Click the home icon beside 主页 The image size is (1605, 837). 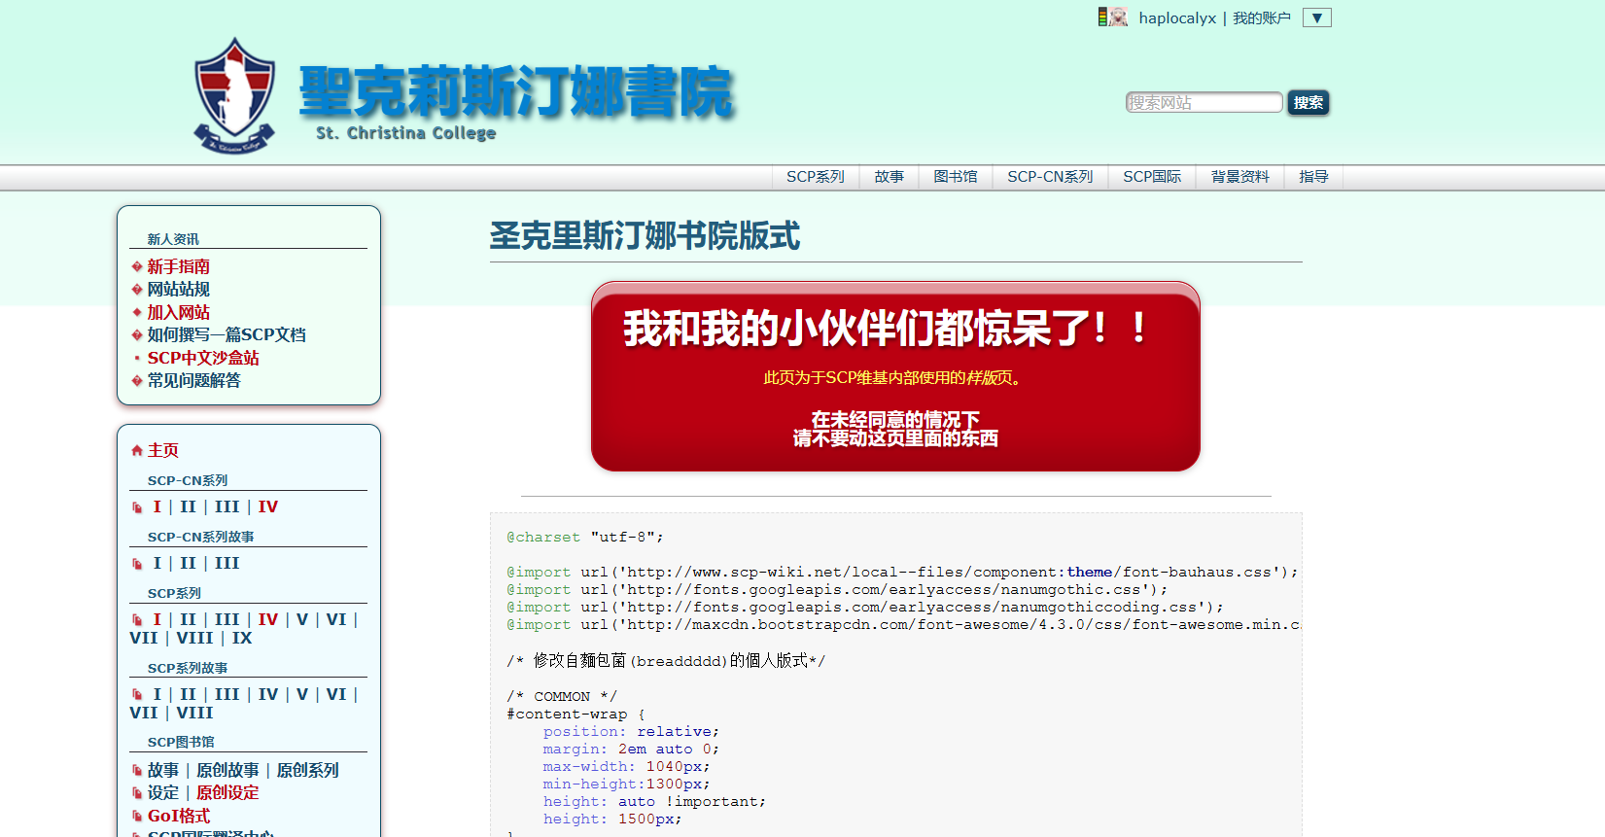(x=137, y=450)
